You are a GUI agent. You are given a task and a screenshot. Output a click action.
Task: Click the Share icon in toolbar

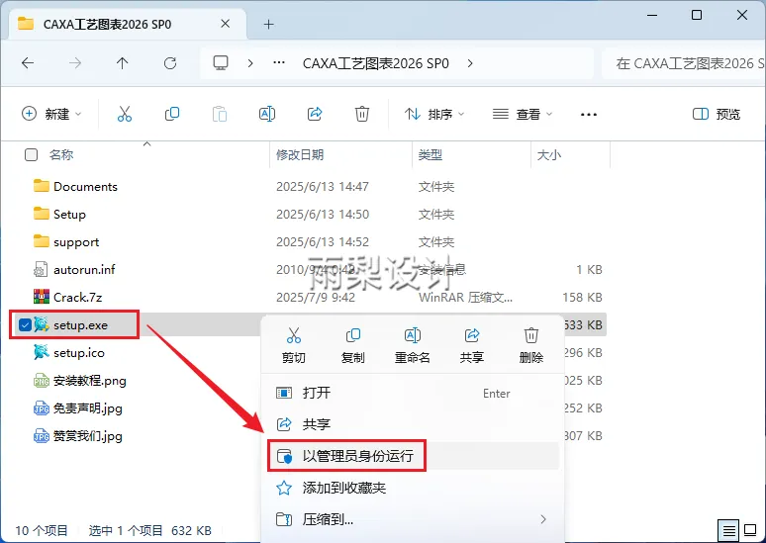click(x=315, y=115)
